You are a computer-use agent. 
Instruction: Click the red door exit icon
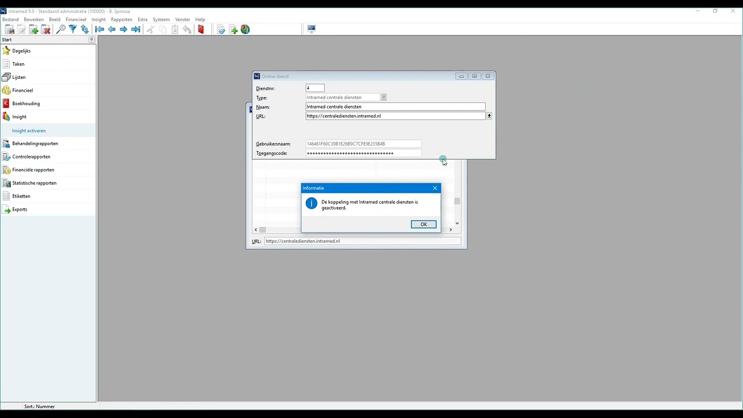[201, 30]
